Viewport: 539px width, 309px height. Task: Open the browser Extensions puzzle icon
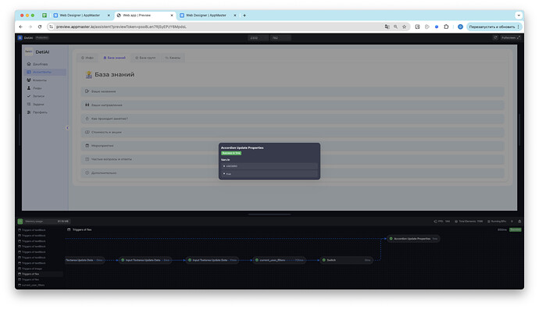[446, 27]
